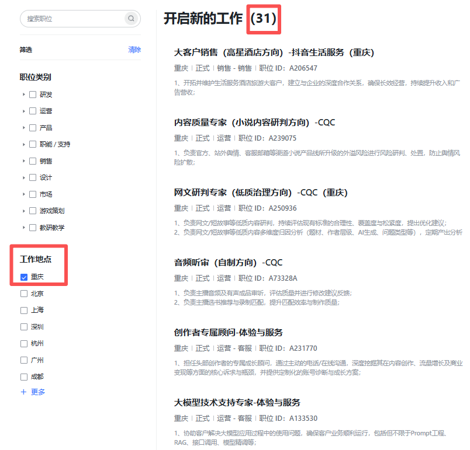Click the 开启新的工作 page heading

pos(203,19)
